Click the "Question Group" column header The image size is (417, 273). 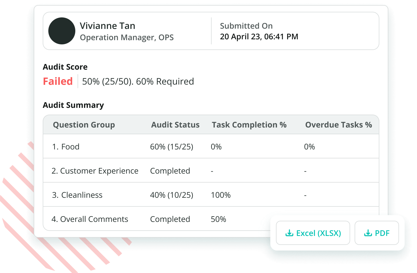(x=84, y=125)
